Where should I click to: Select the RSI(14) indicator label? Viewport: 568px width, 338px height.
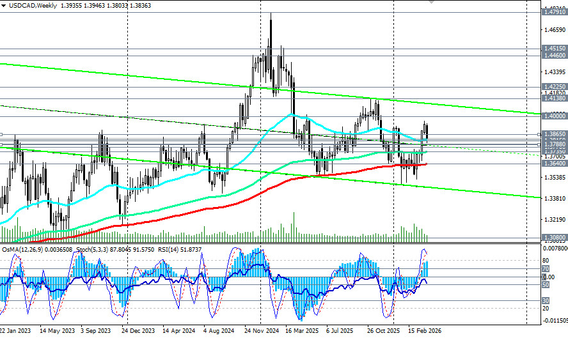coord(141,249)
